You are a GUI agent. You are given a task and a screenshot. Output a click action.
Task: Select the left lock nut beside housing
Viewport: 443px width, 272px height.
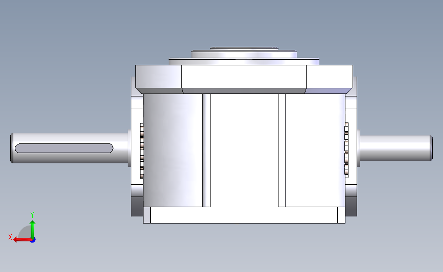[142, 151]
